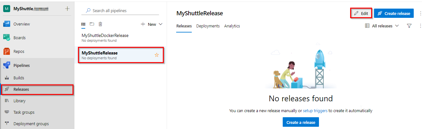
Task: Click the Repos sidebar icon
Action: [x=7, y=51]
